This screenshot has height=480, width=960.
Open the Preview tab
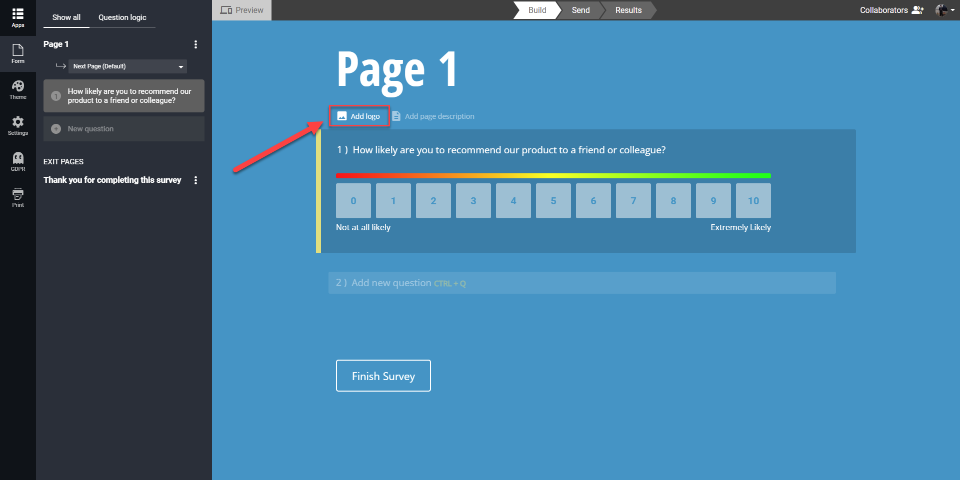coord(242,10)
